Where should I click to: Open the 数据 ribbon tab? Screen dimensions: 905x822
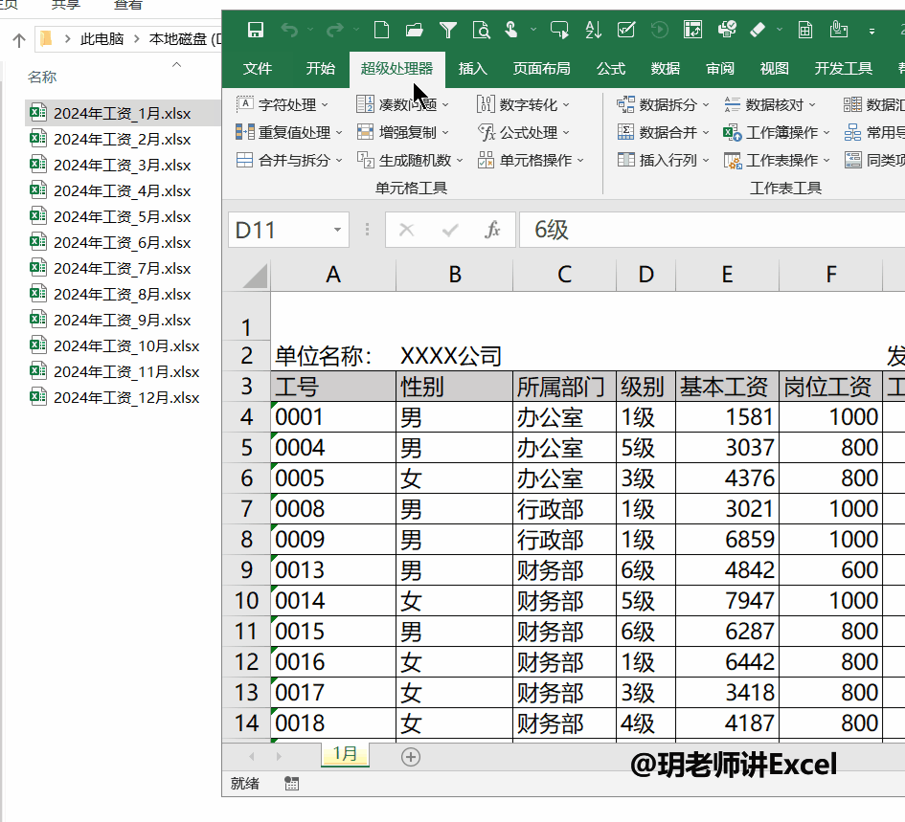tap(666, 69)
